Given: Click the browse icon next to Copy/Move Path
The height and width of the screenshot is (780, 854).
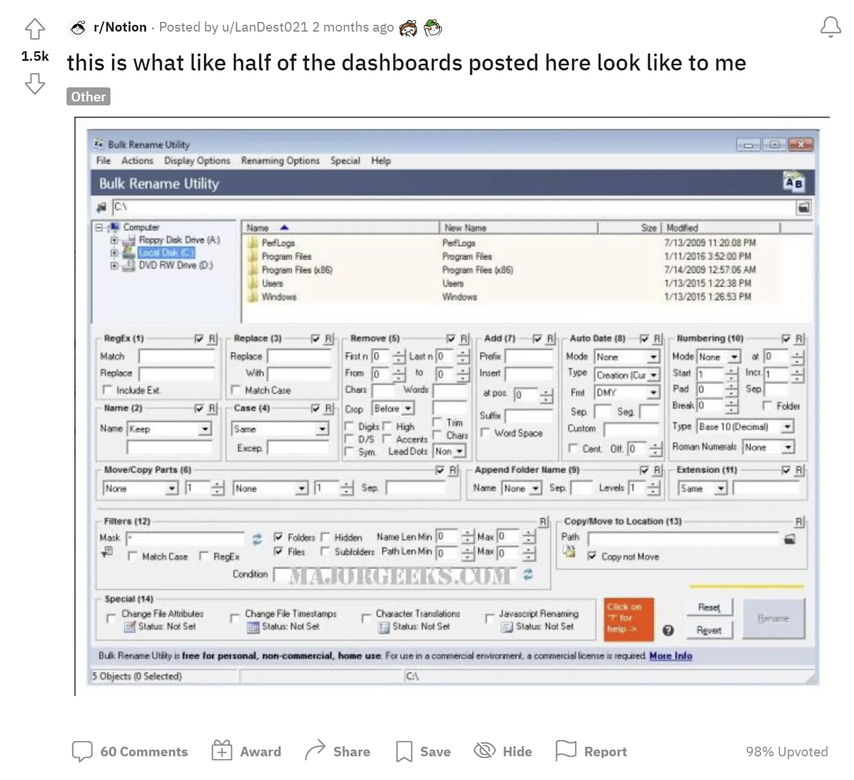Looking at the screenshot, I should tap(790, 539).
